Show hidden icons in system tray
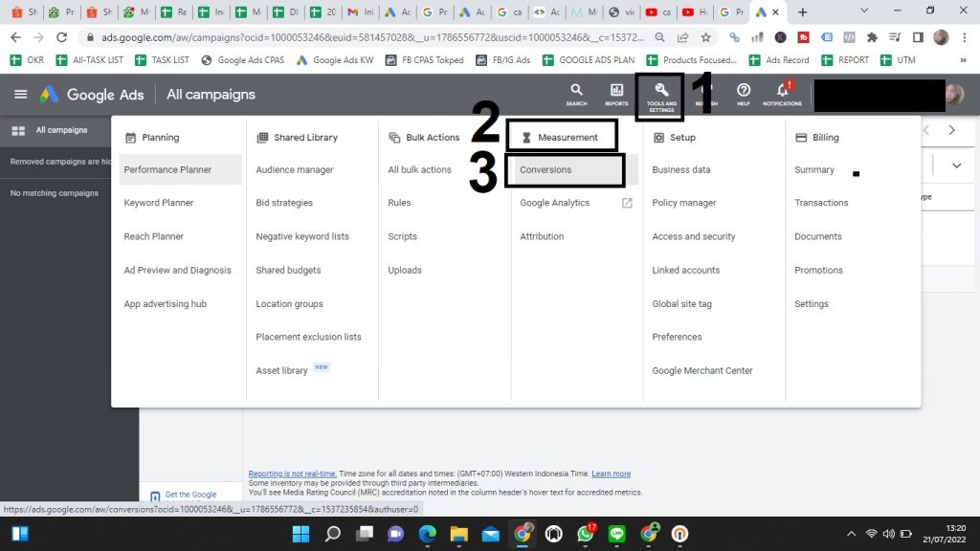980x551 pixels. tap(852, 534)
